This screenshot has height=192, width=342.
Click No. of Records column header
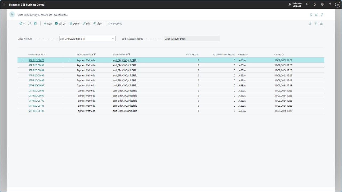(x=192, y=54)
